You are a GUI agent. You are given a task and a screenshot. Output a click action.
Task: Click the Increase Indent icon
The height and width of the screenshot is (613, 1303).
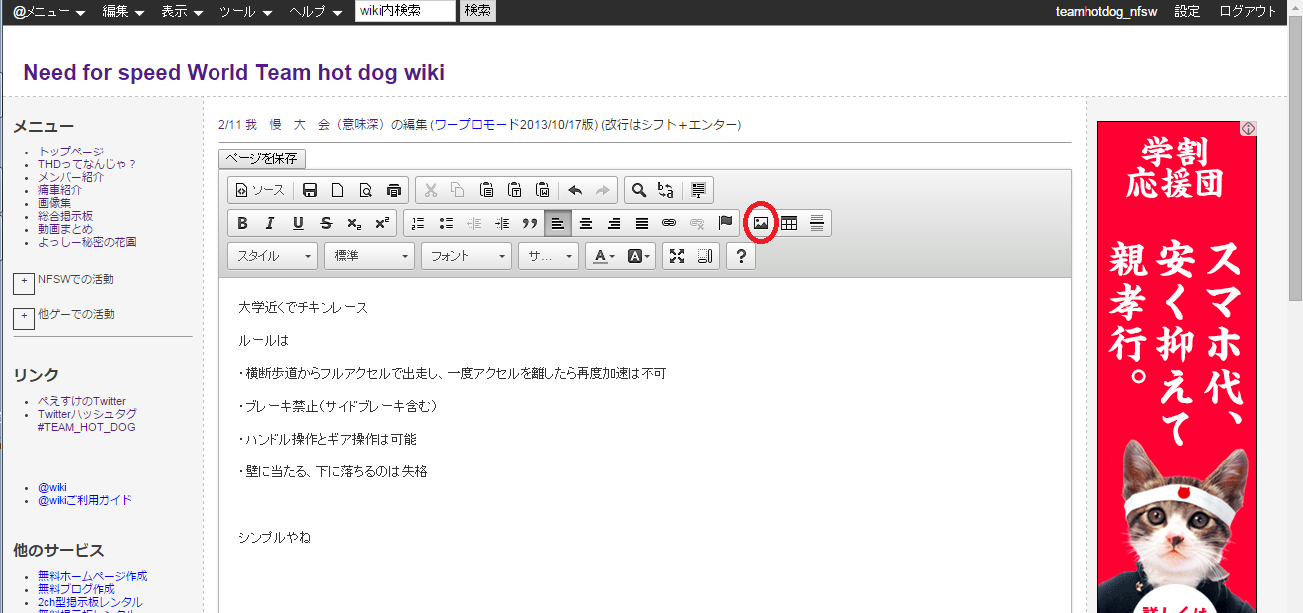pyautogui.click(x=502, y=223)
